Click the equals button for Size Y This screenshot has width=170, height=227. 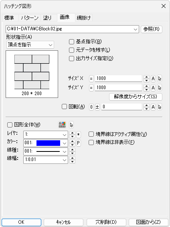coord(91,88)
